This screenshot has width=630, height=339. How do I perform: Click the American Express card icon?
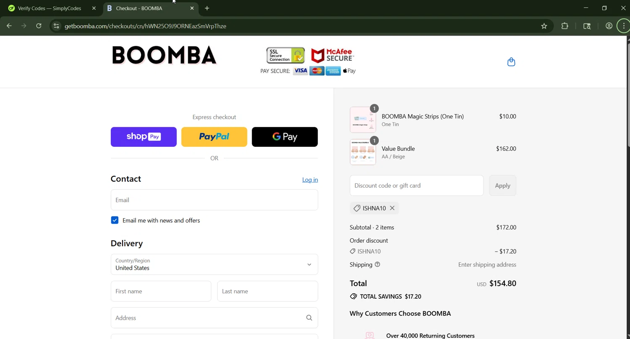coord(333,71)
